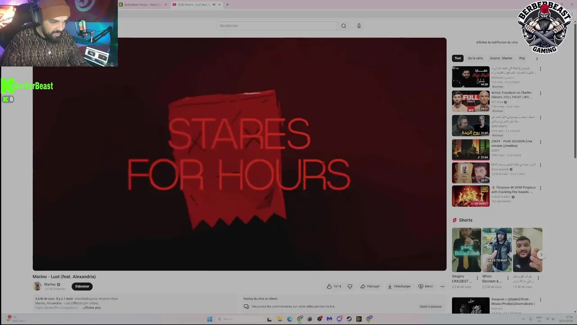
Task: Open Microsoft Edge icon in taskbar
Action: [289, 319]
